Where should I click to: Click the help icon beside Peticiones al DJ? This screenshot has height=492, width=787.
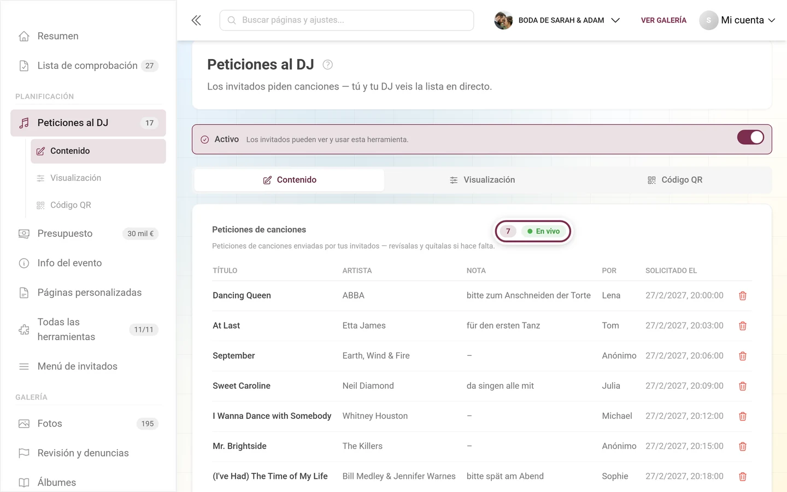click(327, 65)
